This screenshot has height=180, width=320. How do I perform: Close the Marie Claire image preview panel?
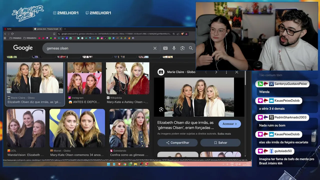coord(237,72)
